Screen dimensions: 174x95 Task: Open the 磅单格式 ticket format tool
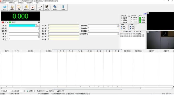click(33, 7)
